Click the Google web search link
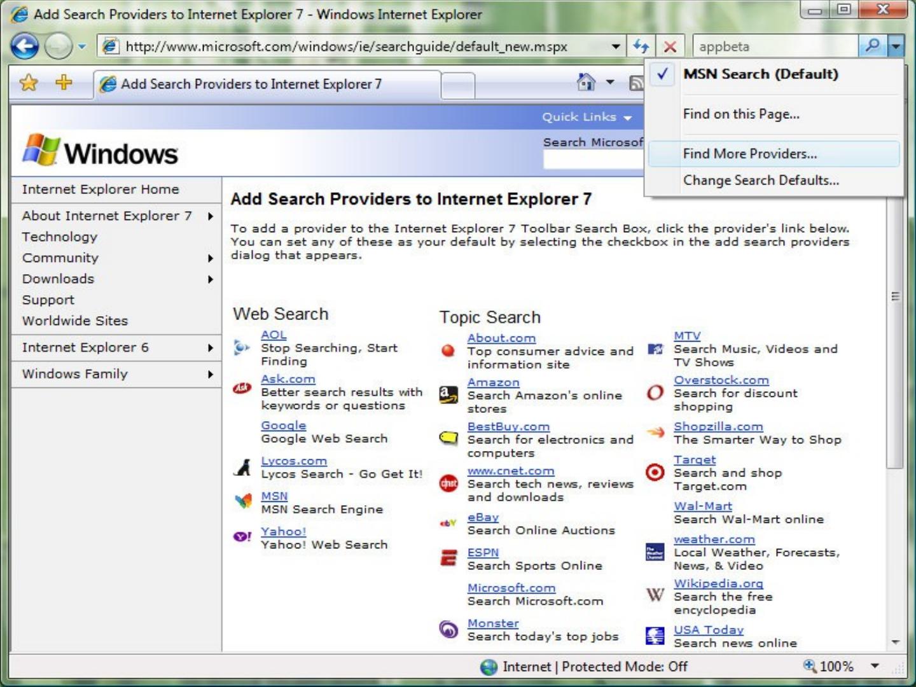Image resolution: width=916 pixels, height=687 pixels. (283, 426)
